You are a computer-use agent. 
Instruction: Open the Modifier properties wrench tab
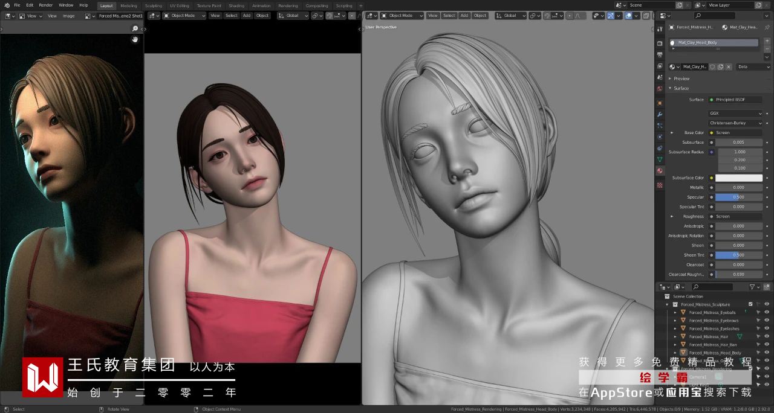[660, 114]
